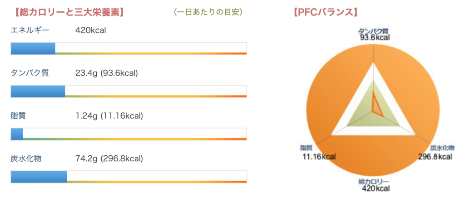Click the 炭水化物 progress bar

click(129, 177)
